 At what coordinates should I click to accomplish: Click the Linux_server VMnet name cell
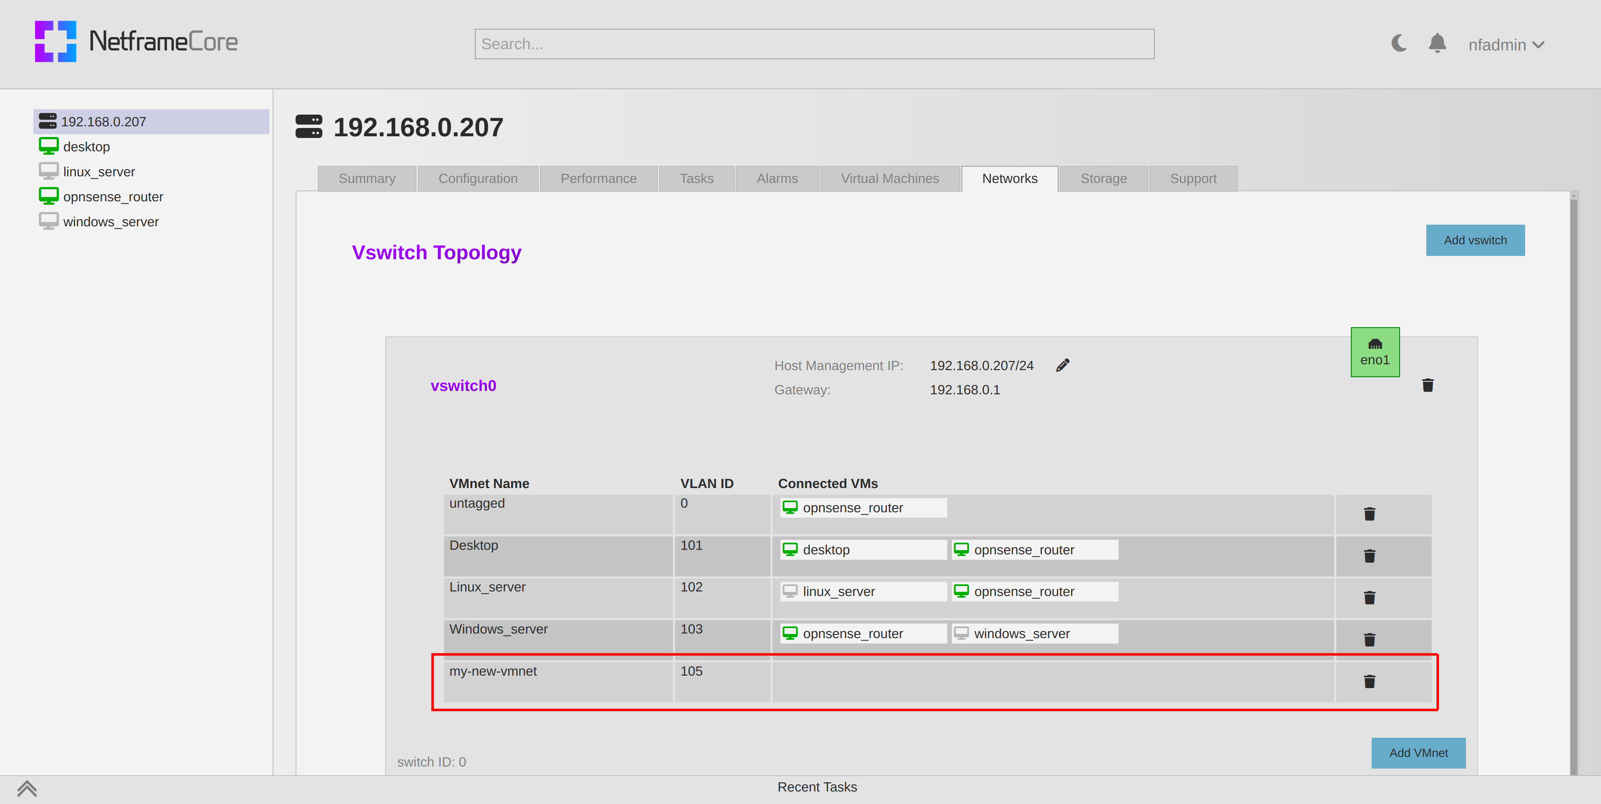[x=558, y=598]
